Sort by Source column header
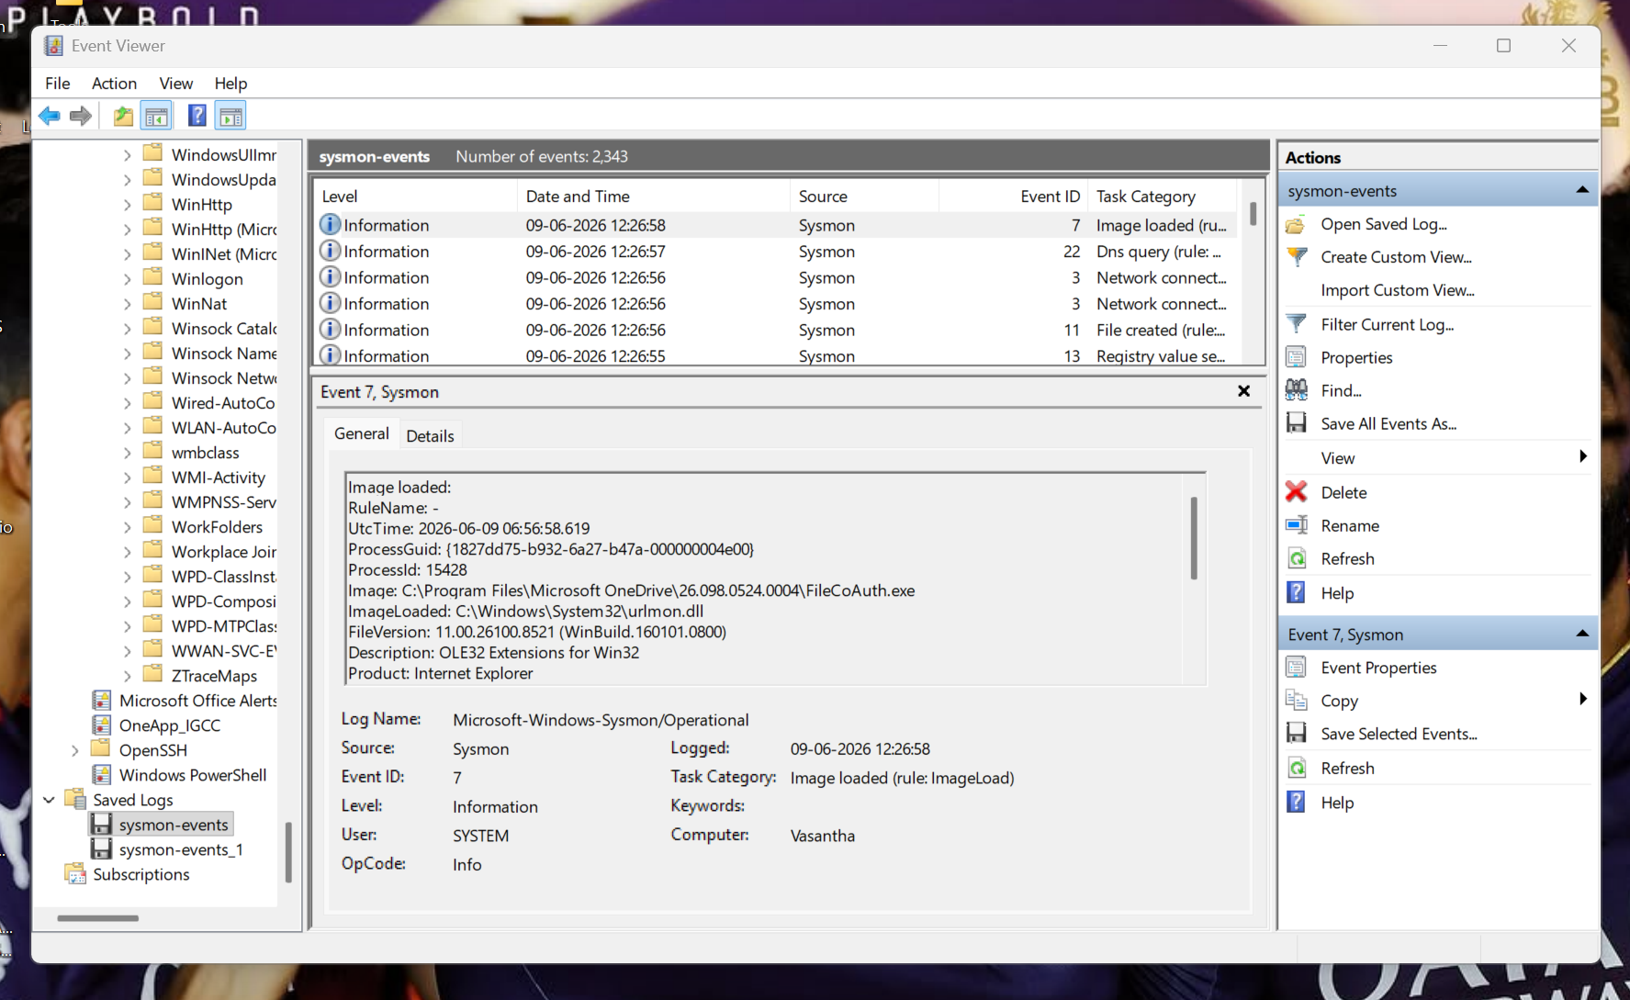The width and height of the screenshot is (1630, 1000). [864, 197]
